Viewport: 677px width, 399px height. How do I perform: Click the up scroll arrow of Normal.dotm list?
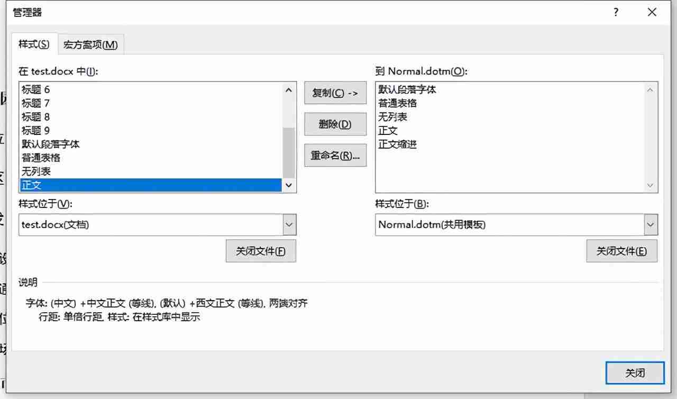point(650,90)
